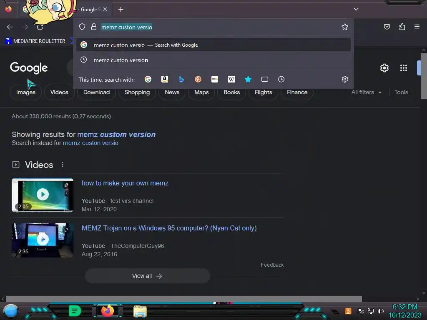This screenshot has width=427, height=320.
Task: Search this time with eBay
Action: [215, 79]
